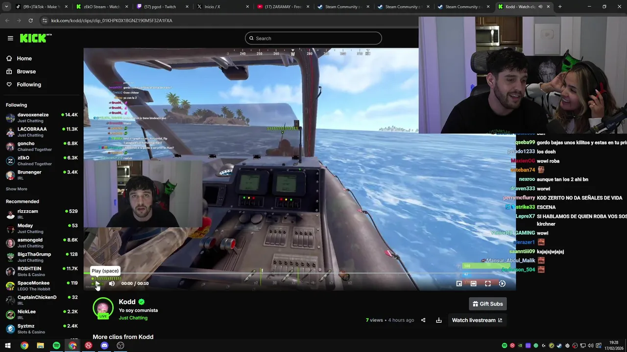Open Kodd's profile avatar

point(103,308)
